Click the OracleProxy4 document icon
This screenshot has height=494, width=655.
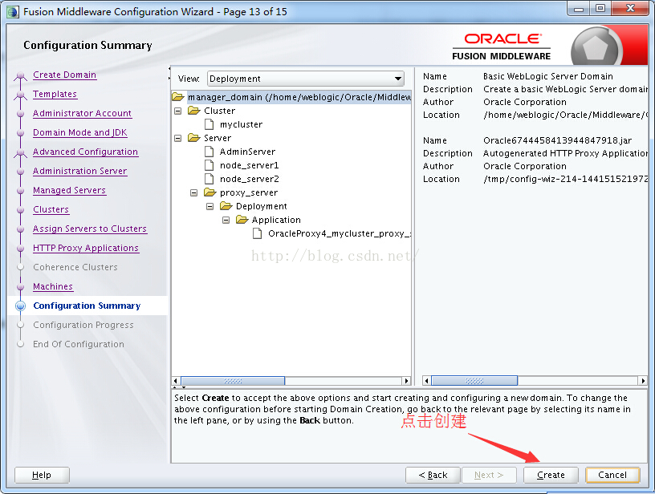pos(258,233)
